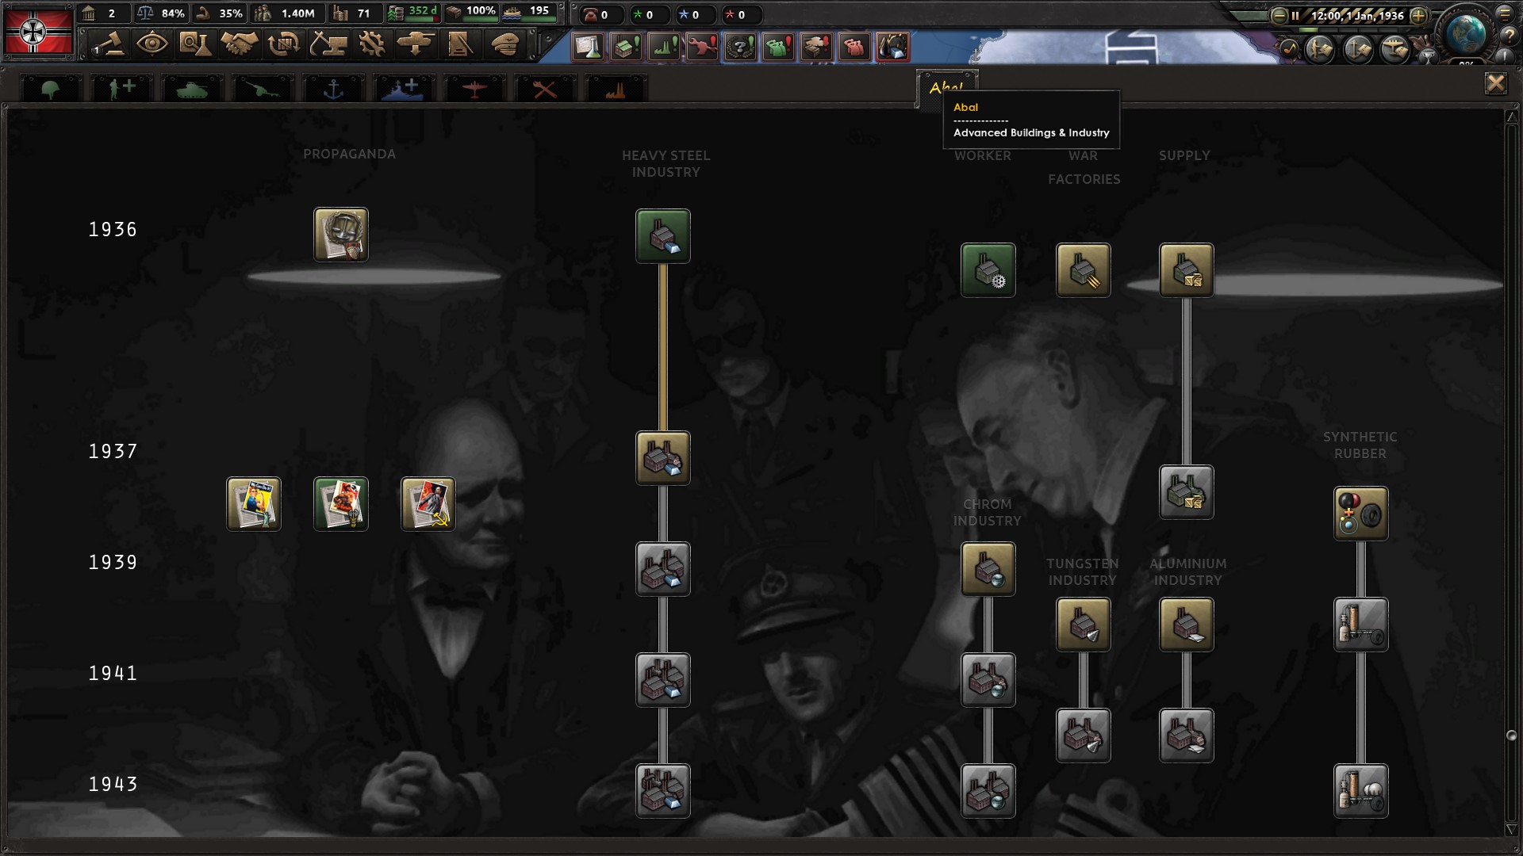Select first Chrom Industry technology

(x=988, y=569)
